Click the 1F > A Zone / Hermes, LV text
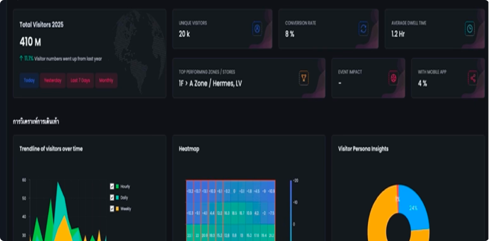This screenshot has height=241, width=489. (x=211, y=83)
